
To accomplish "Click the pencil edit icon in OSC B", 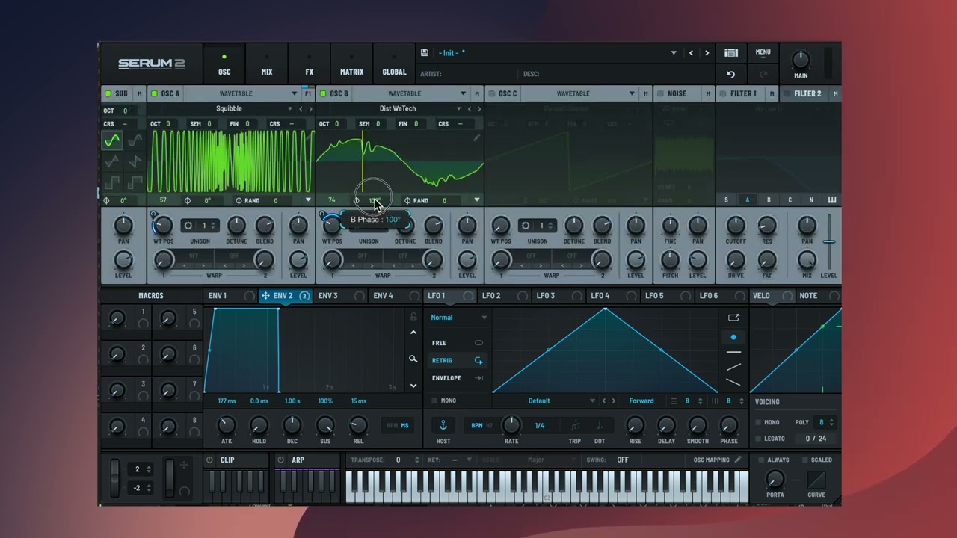I will click(476, 138).
